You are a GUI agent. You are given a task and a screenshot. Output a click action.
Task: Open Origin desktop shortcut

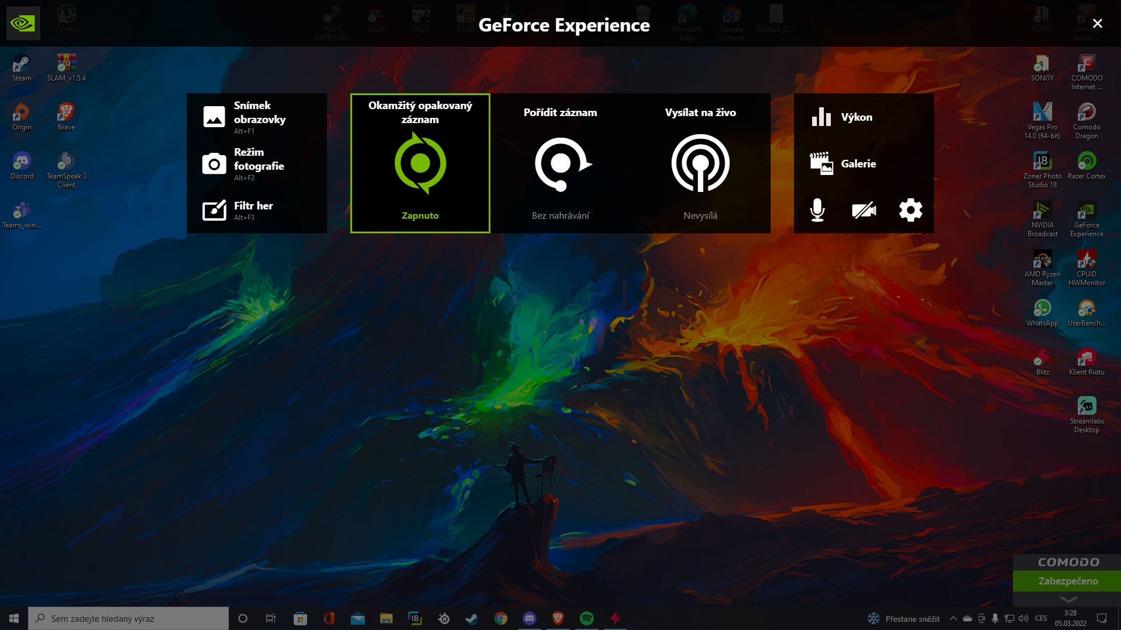[x=22, y=117]
